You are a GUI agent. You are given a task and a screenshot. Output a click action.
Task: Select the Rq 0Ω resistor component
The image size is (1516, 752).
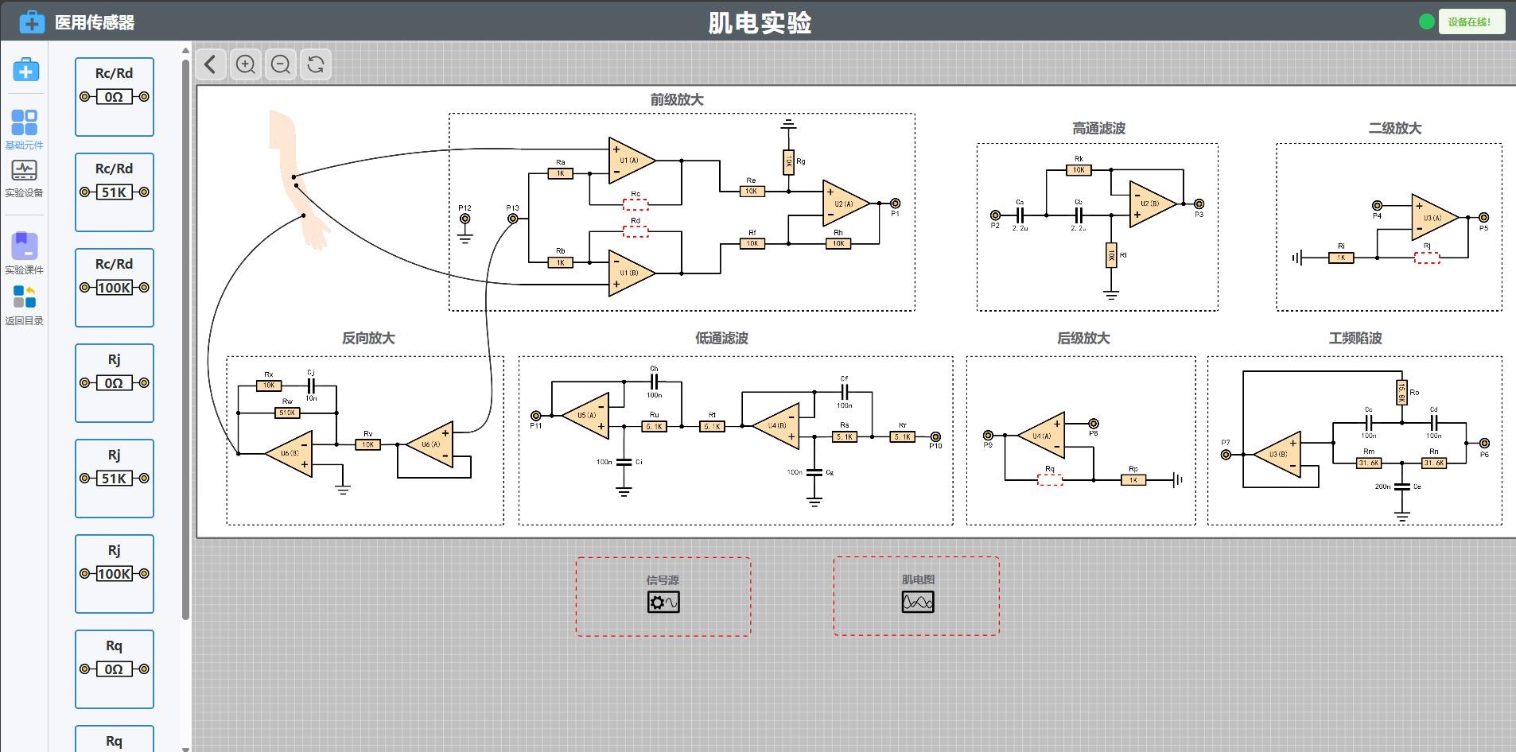click(115, 669)
